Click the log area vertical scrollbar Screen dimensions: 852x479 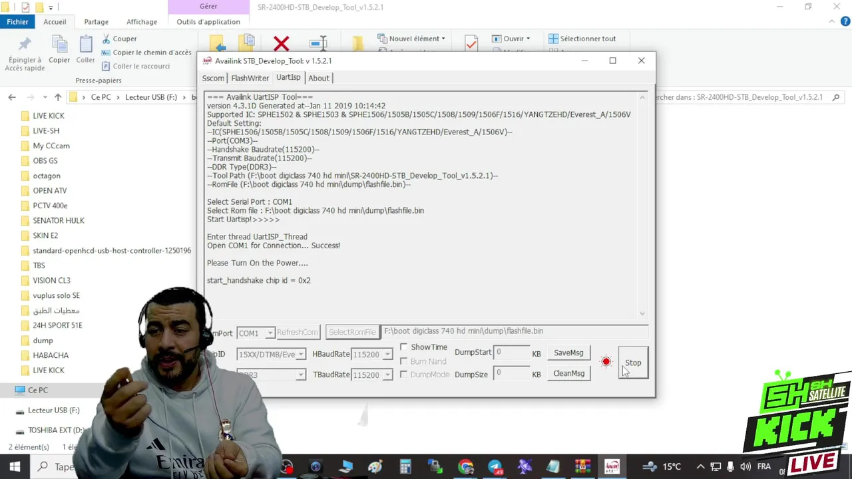pos(642,206)
